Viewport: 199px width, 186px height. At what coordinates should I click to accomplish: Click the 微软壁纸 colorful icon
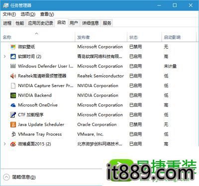(13, 47)
